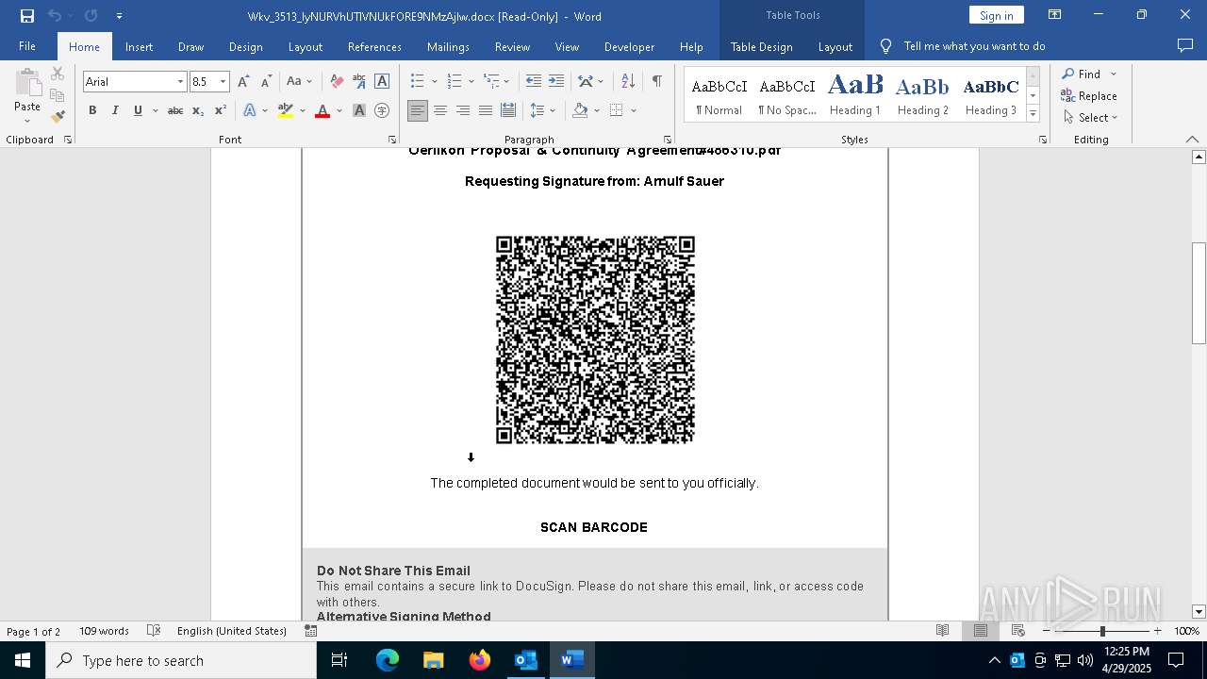Justify the paragraph text
This screenshot has height=679, width=1207.
[486, 110]
